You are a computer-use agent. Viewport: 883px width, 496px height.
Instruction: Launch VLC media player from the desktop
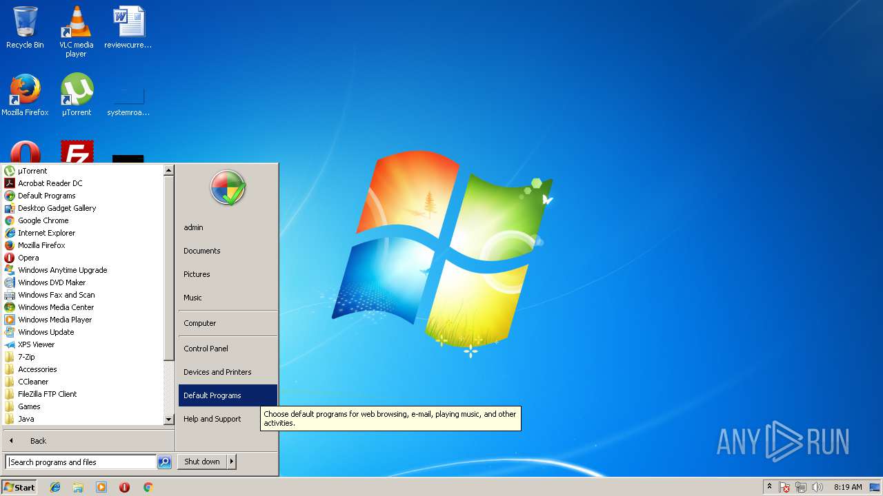pyautogui.click(x=76, y=31)
